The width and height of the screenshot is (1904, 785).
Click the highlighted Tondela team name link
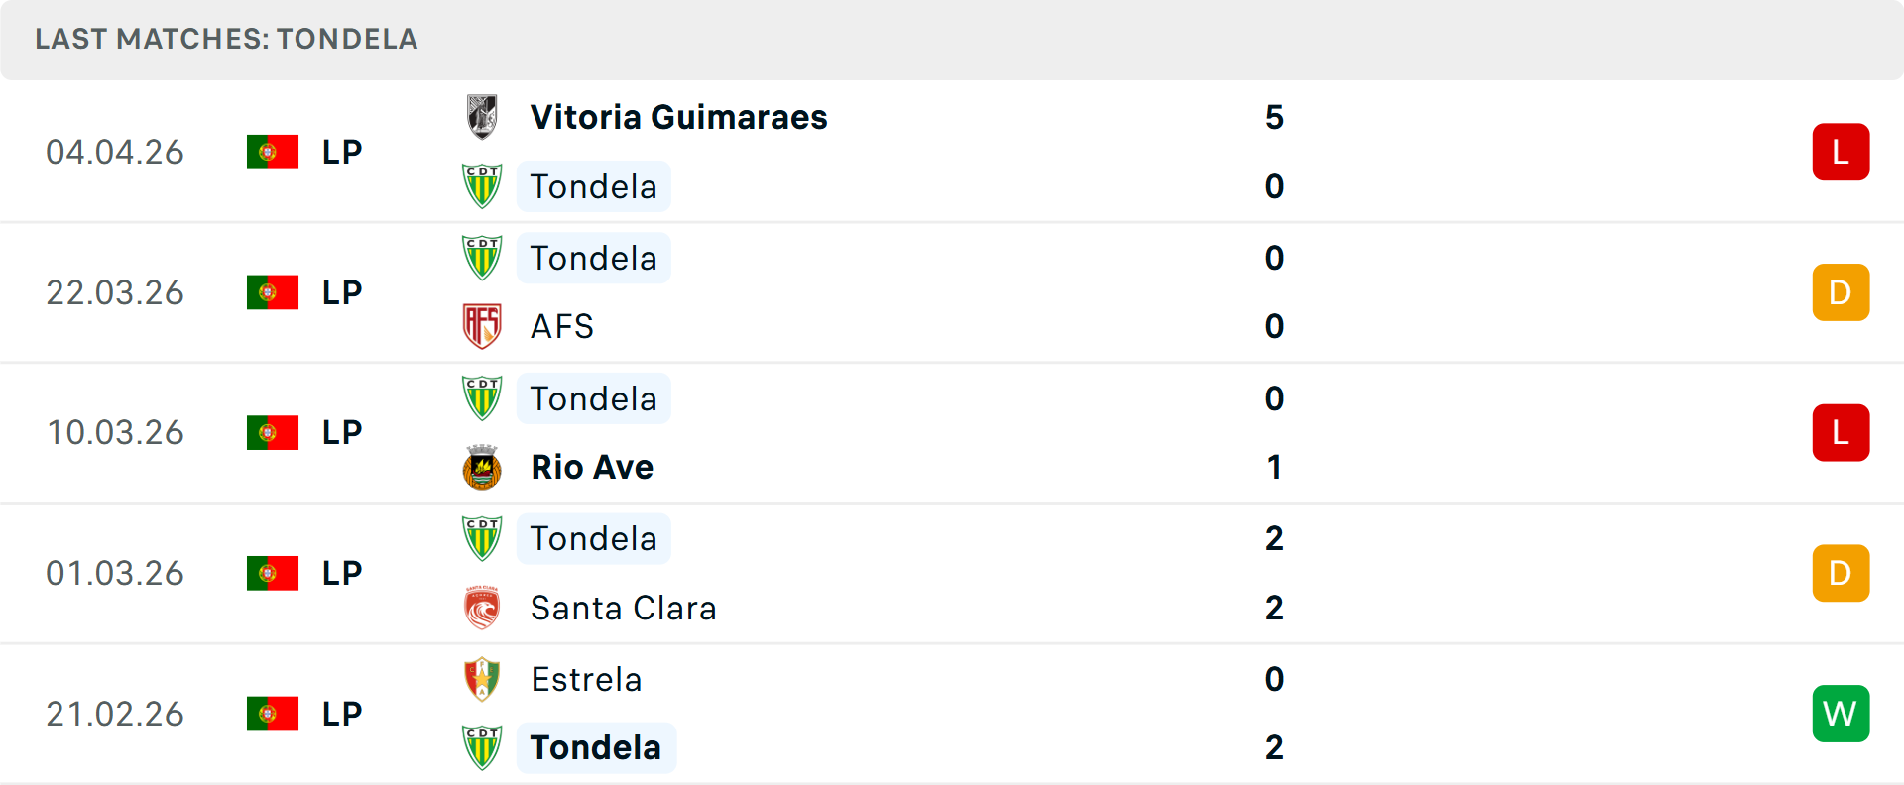coord(597,747)
